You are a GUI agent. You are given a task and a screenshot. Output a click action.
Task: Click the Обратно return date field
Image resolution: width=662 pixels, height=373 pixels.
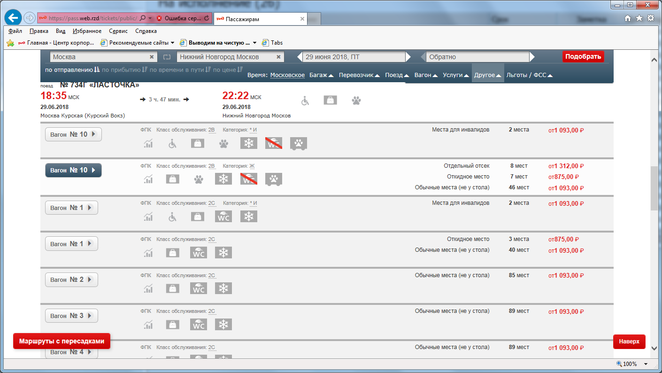pos(477,57)
